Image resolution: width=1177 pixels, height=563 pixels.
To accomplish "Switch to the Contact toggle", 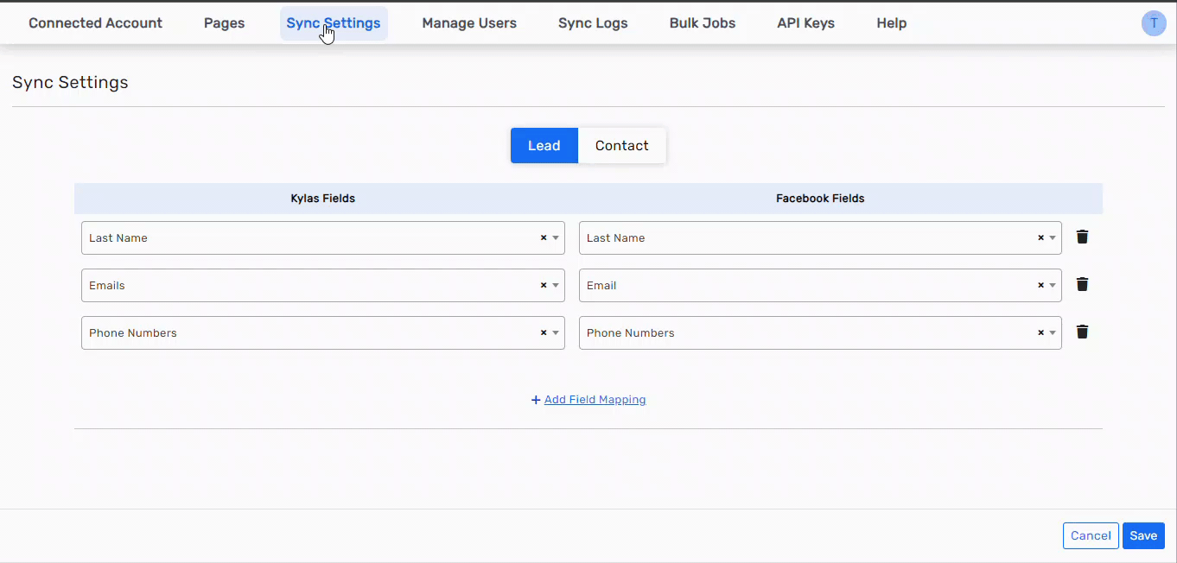I will click(622, 145).
